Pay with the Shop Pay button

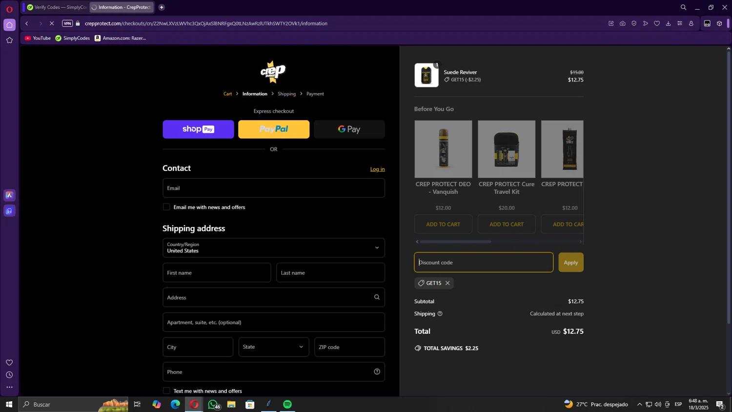point(198,129)
